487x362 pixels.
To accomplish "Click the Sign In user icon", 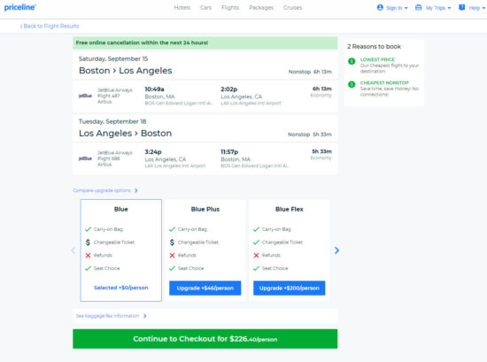I will point(380,7).
